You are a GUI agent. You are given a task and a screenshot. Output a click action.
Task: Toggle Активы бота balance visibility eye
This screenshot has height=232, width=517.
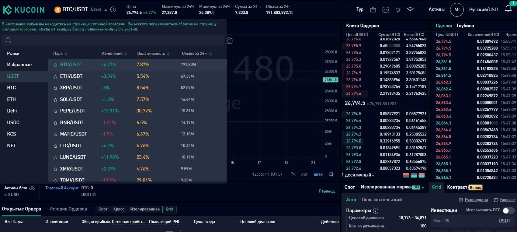(32, 188)
